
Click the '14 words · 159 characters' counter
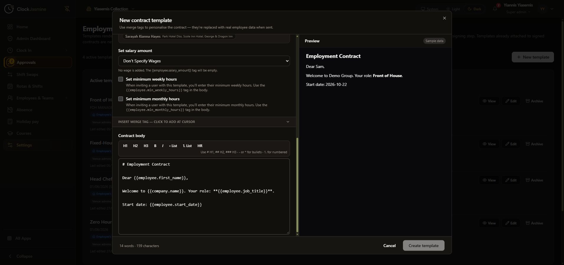coord(139,246)
